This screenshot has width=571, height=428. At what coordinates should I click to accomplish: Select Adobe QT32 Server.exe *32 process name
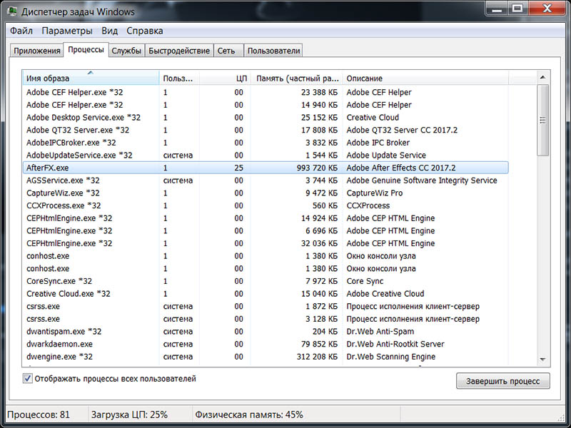pyautogui.click(x=78, y=130)
